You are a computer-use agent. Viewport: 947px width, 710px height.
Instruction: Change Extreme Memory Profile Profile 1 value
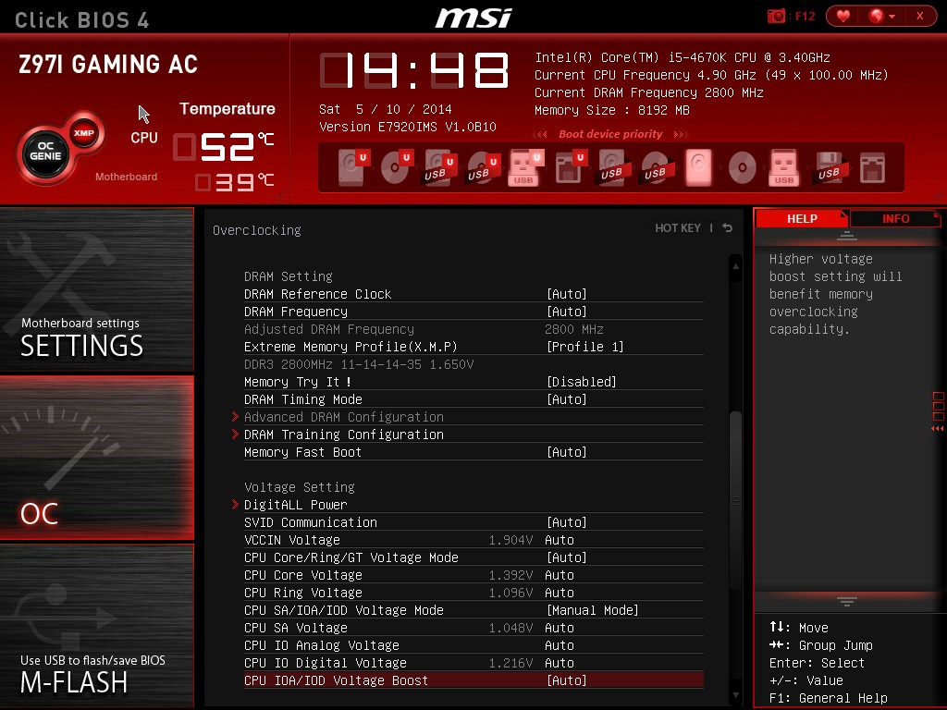click(x=585, y=347)
